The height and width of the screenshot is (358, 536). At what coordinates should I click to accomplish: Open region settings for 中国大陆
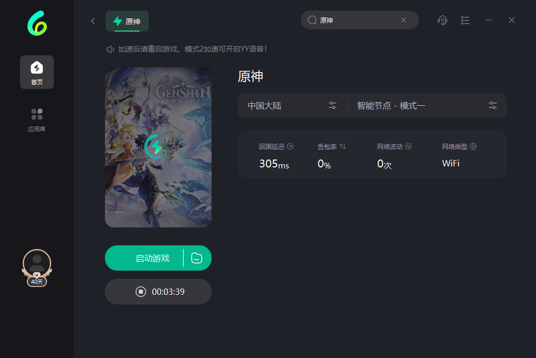[332, 105]
